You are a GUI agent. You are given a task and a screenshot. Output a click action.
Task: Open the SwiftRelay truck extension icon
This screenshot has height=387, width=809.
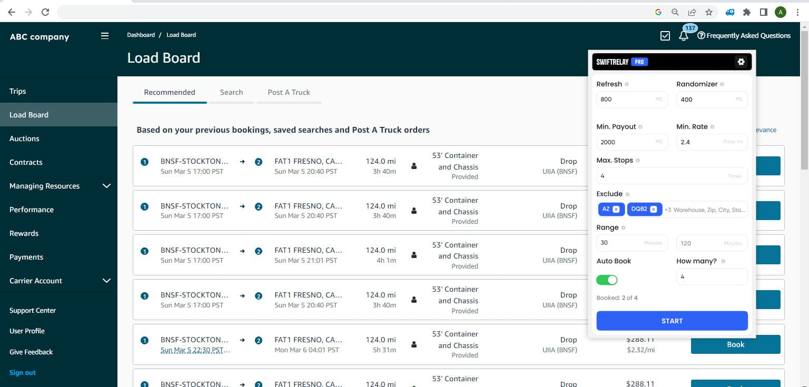[x=730, y=12]
